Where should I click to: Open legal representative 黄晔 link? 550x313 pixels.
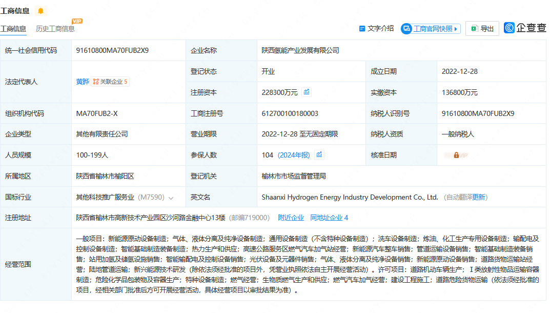tap(82, 82)
